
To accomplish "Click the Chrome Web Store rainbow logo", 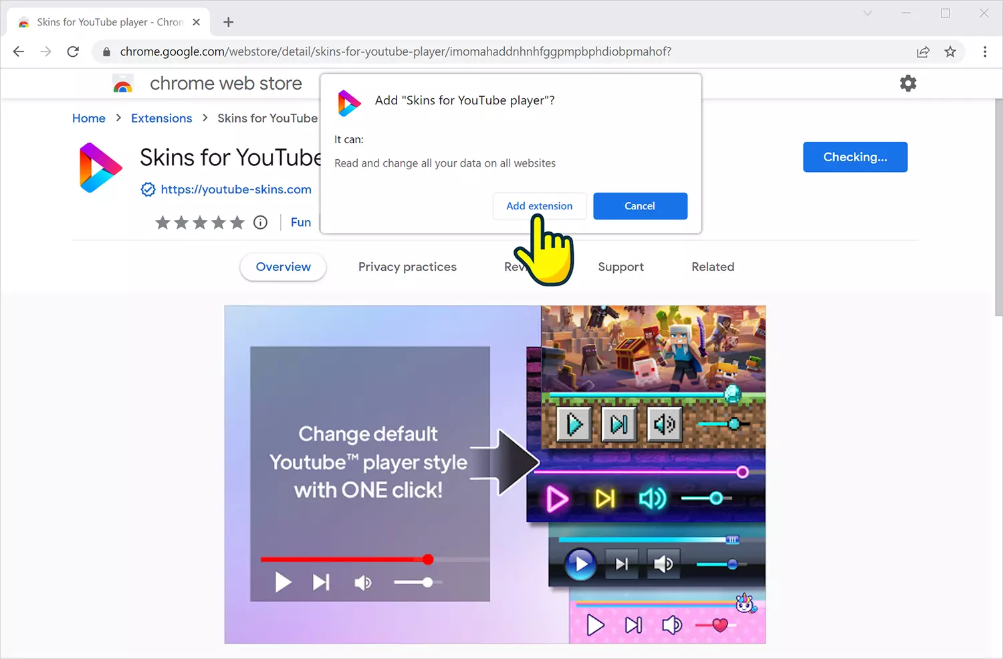I will pyautogui.click(x=123, y=84).
